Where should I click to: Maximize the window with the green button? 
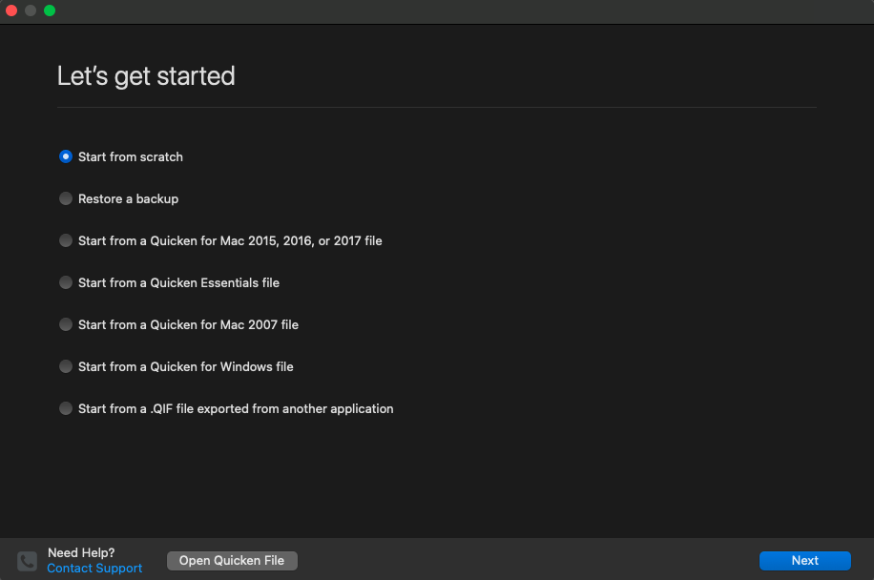click(x=50, y=10)
